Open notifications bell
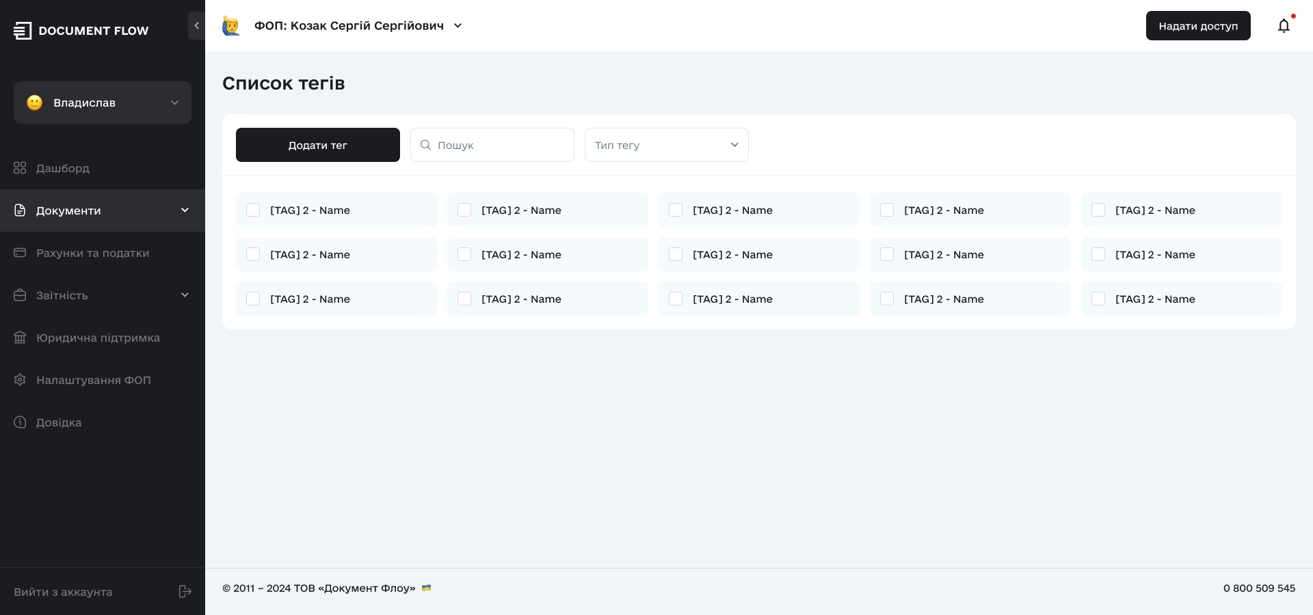Screen dimensions: 1313x615 pyautogui.click(x=1284, y=26)
